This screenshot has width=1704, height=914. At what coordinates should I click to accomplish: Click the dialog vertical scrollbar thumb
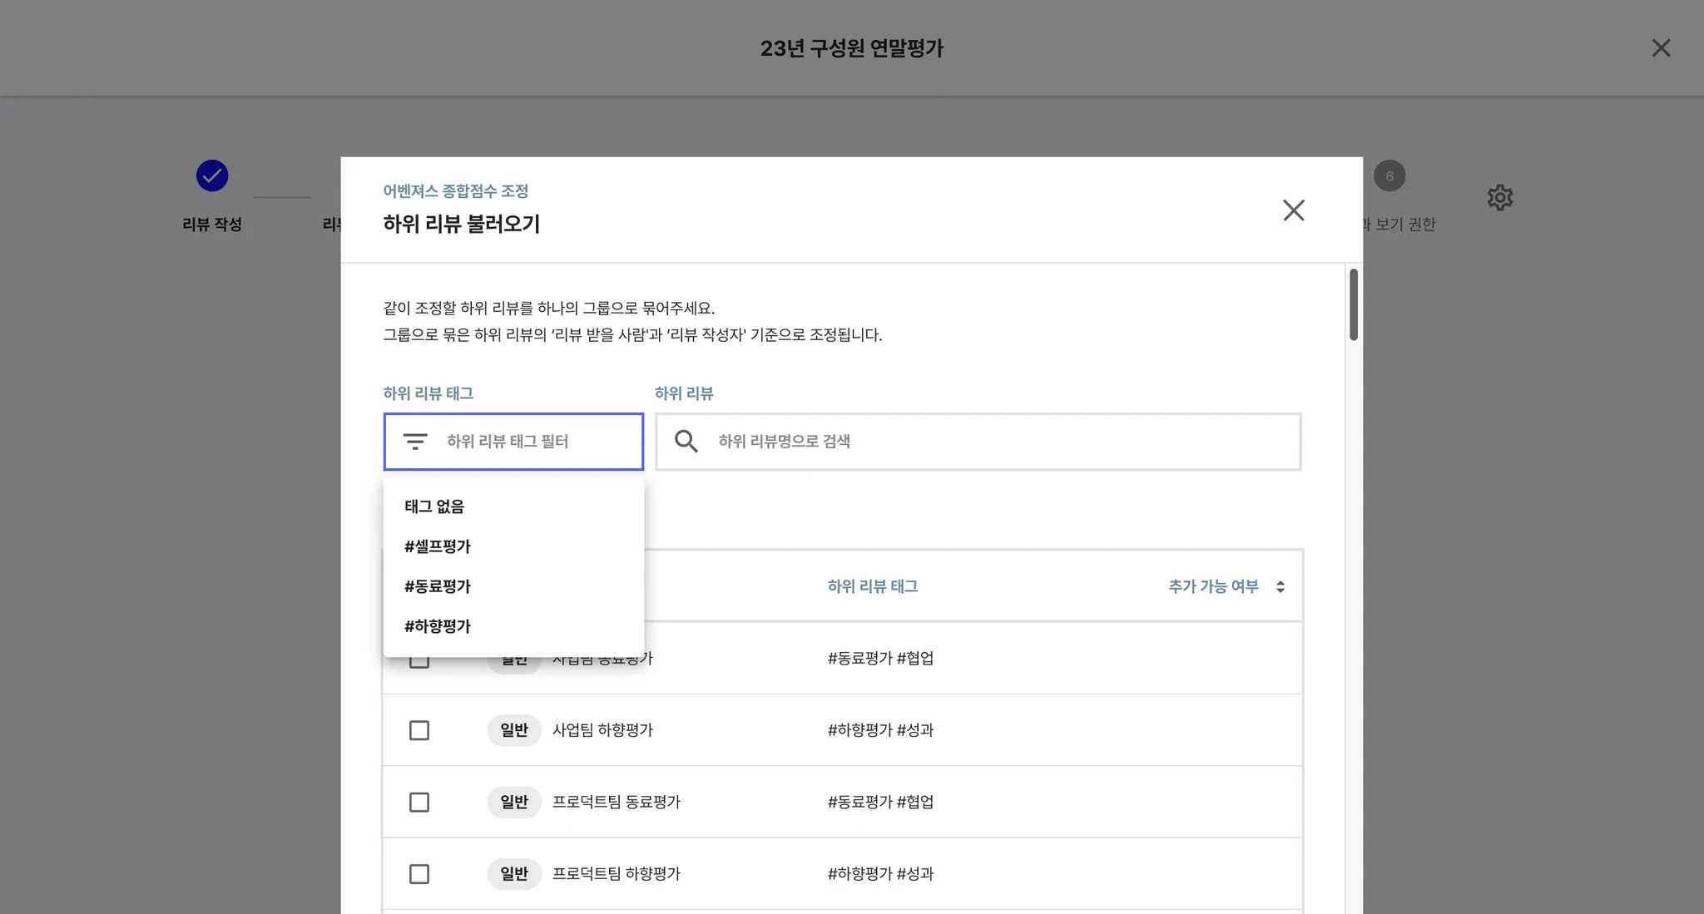[1354, 304]
